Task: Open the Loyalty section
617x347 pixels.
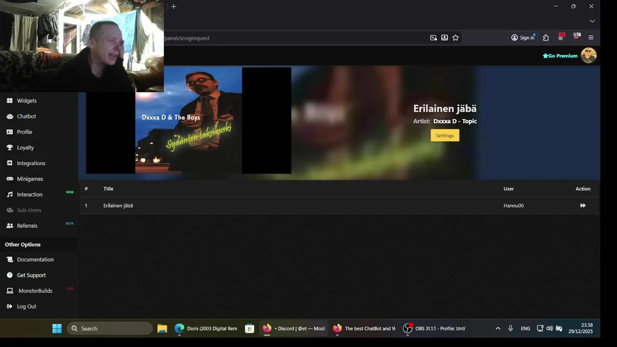Action: click(x=26, y=147)
